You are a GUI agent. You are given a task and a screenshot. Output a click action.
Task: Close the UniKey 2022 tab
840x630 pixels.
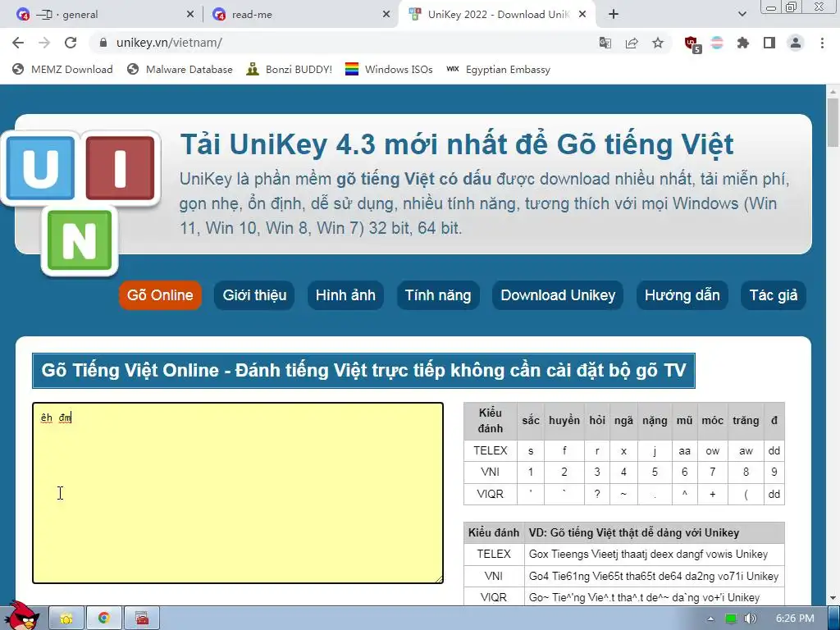point(582,15)
